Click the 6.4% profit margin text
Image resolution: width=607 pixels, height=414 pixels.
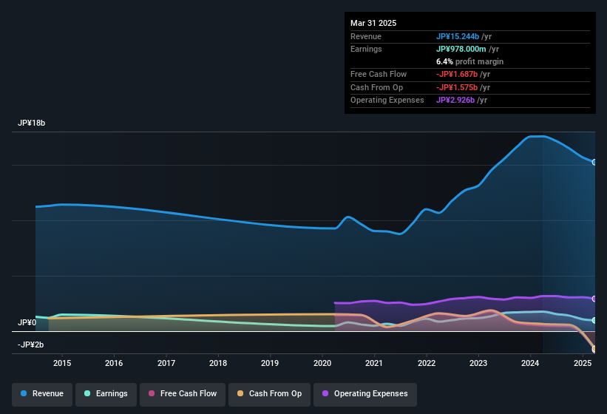point(469,61)
